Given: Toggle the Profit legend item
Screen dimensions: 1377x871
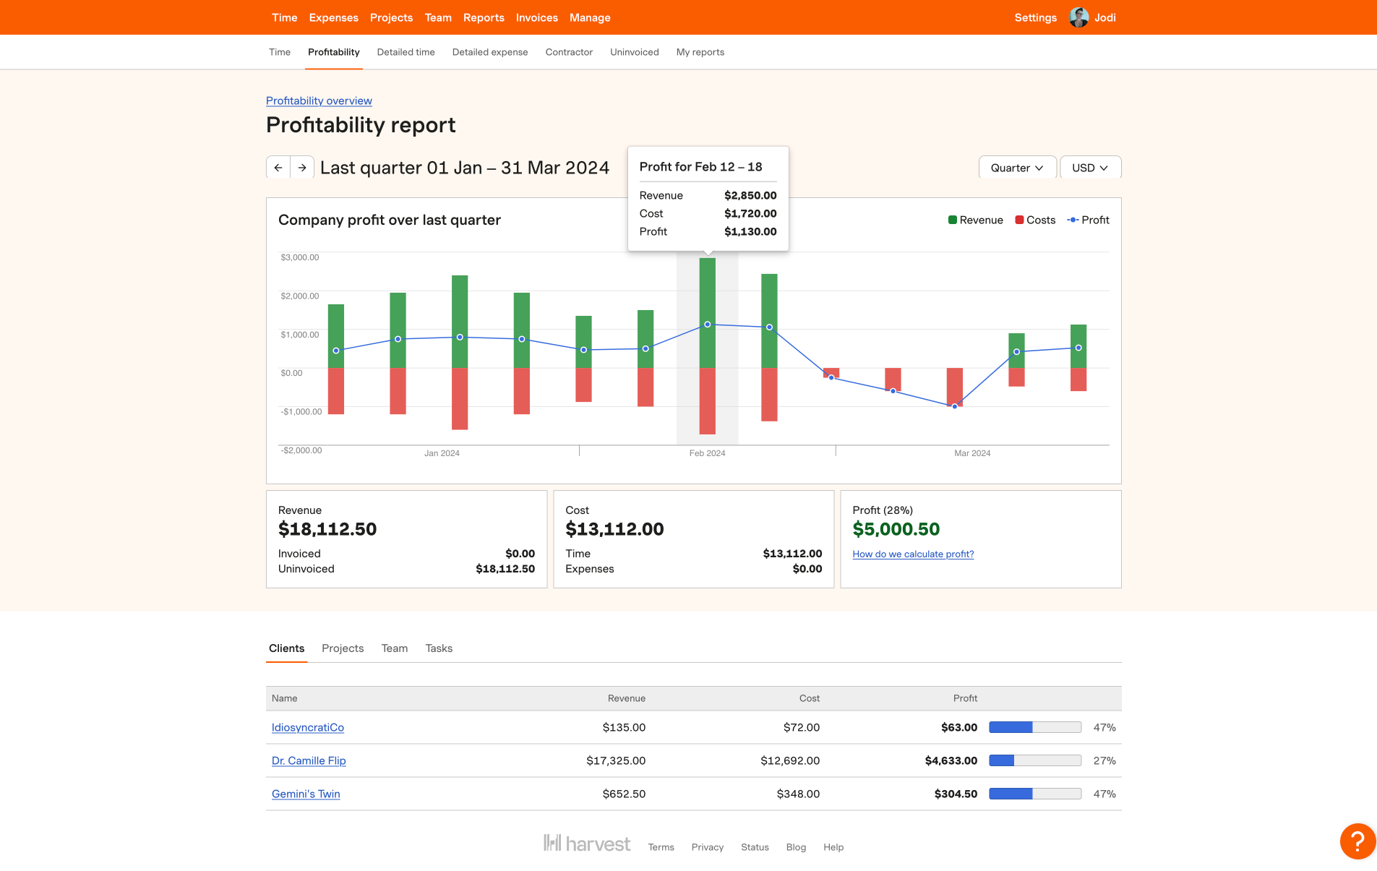Looking at the screenshot, I should pyautogui.click(x=1088, y=220).
